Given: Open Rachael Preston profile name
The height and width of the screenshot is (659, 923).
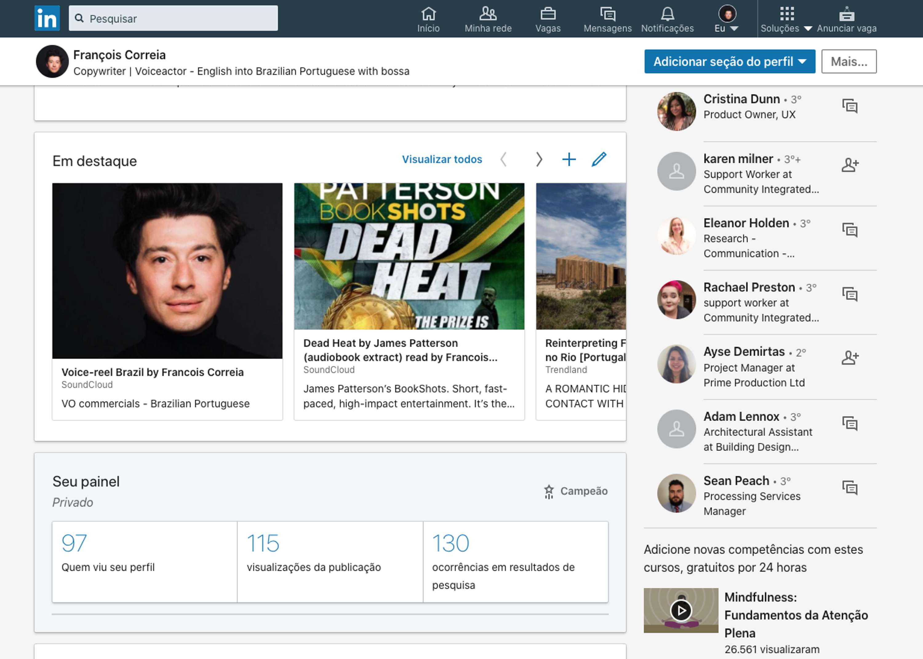Looking at the screenshot, I should [x=749, y=287].
